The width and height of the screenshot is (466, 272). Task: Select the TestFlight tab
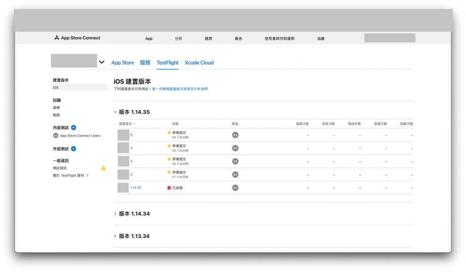pos(167,63)
